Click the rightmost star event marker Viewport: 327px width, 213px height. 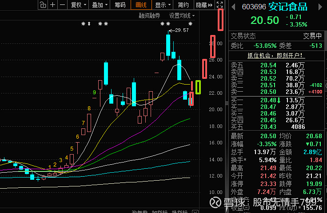(x=190, y=23)
